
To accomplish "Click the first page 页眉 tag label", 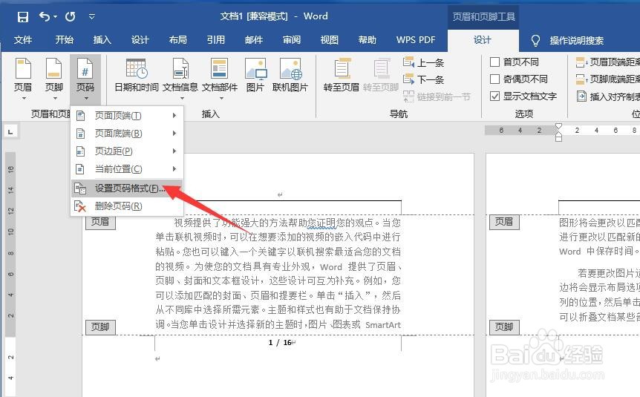I will pyautogui.click(x=100, y=222).
